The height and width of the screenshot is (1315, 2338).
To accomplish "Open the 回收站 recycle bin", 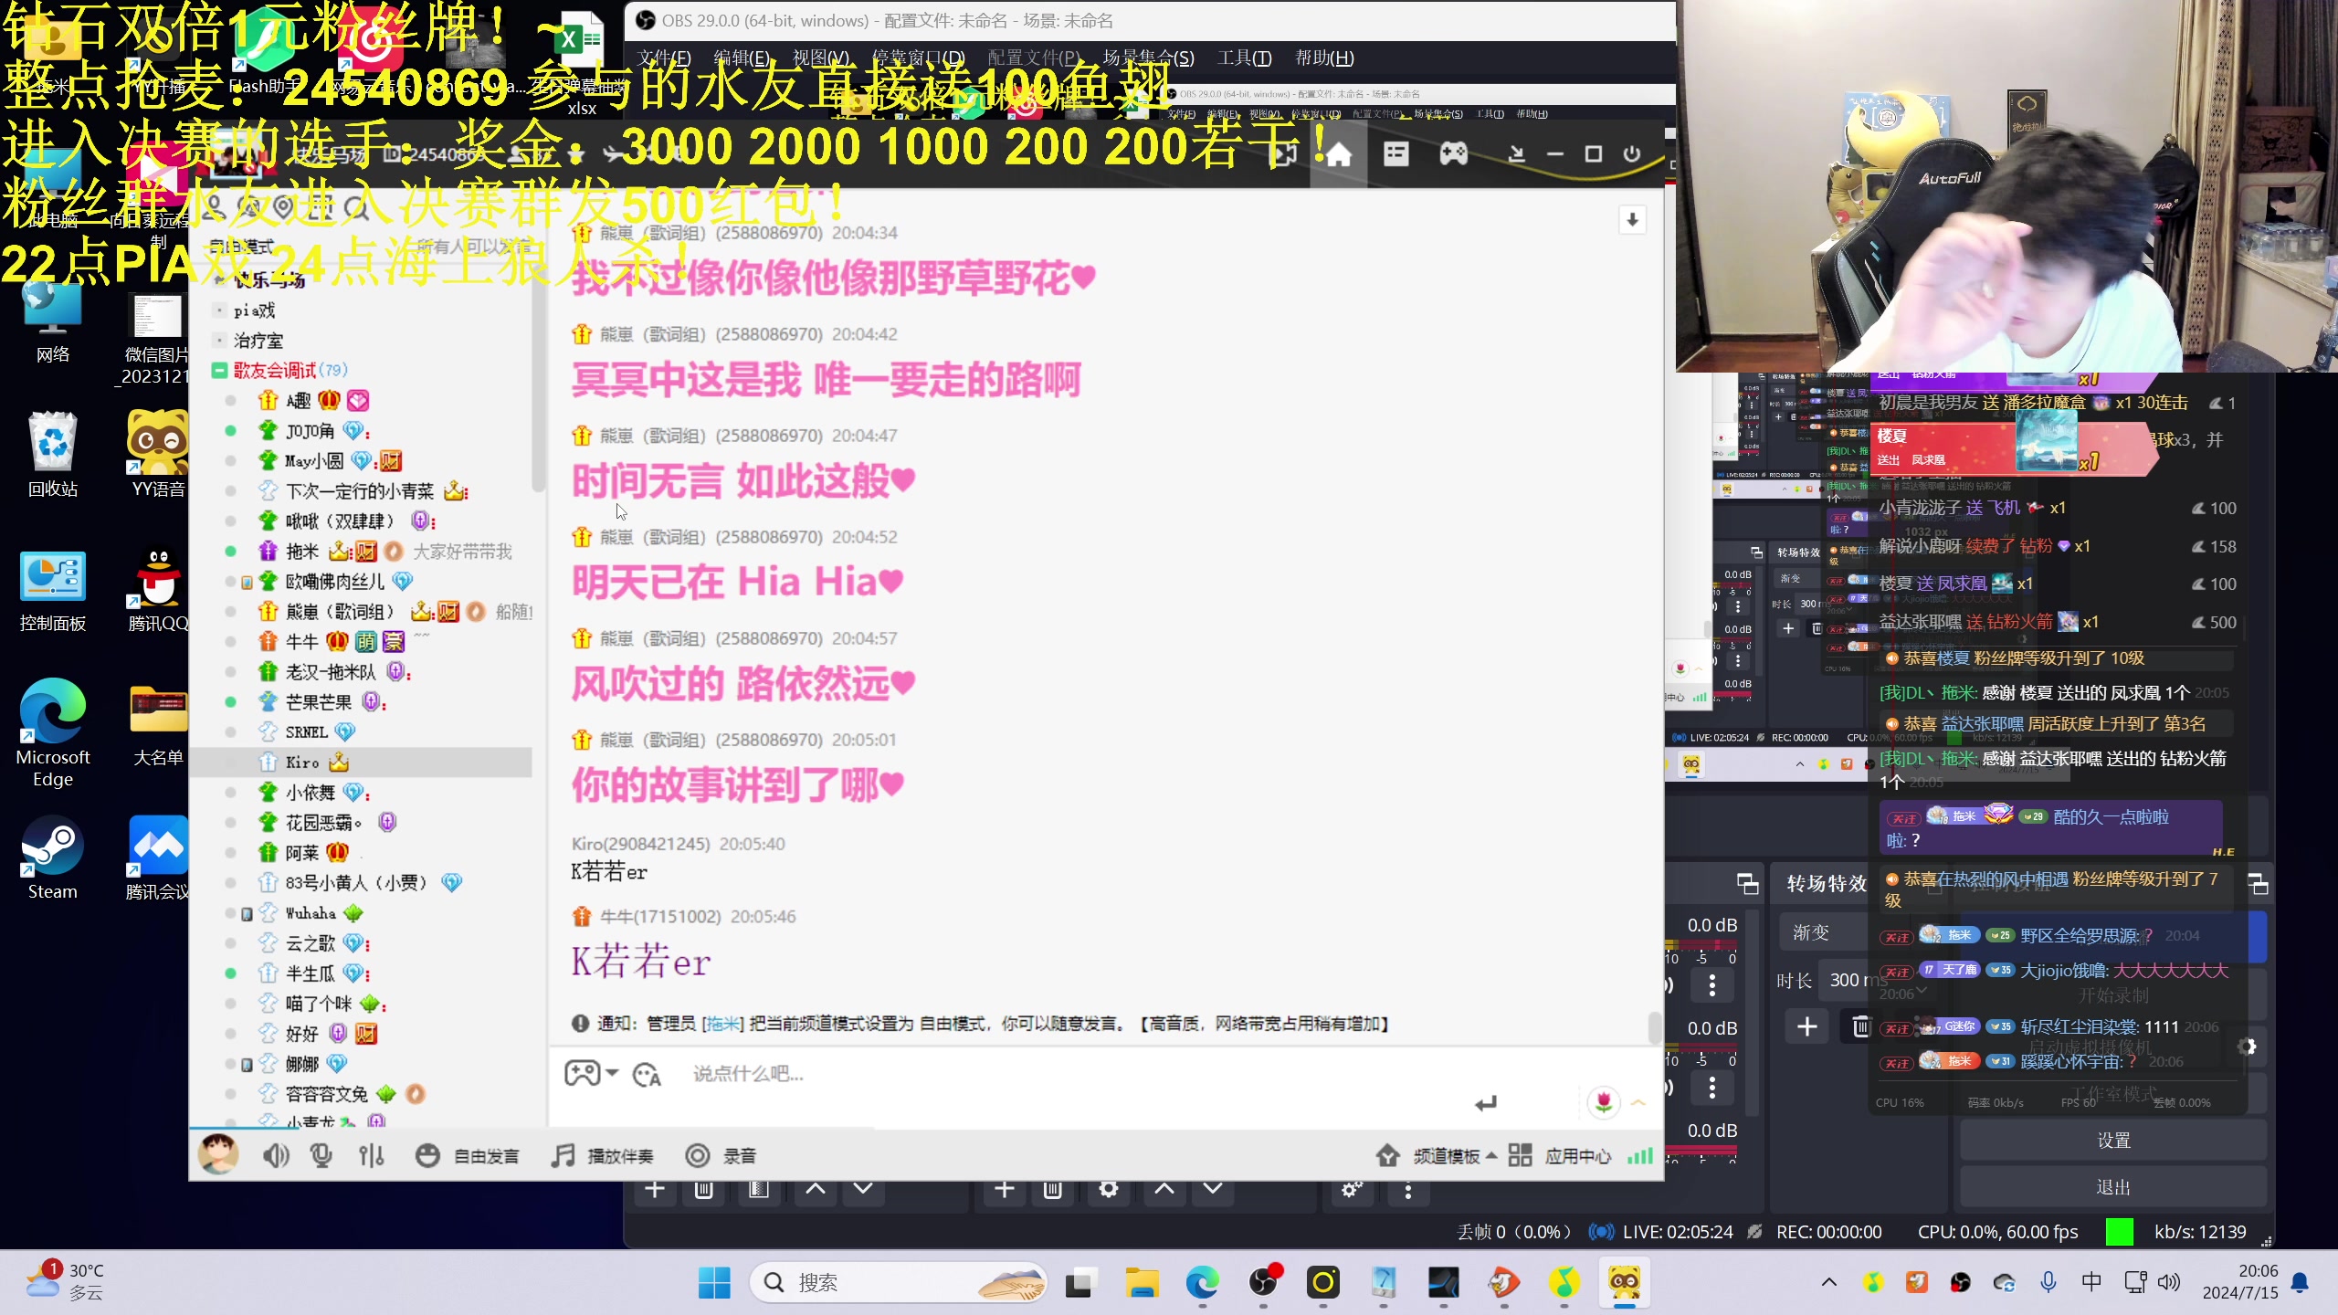I will point(52,454).
